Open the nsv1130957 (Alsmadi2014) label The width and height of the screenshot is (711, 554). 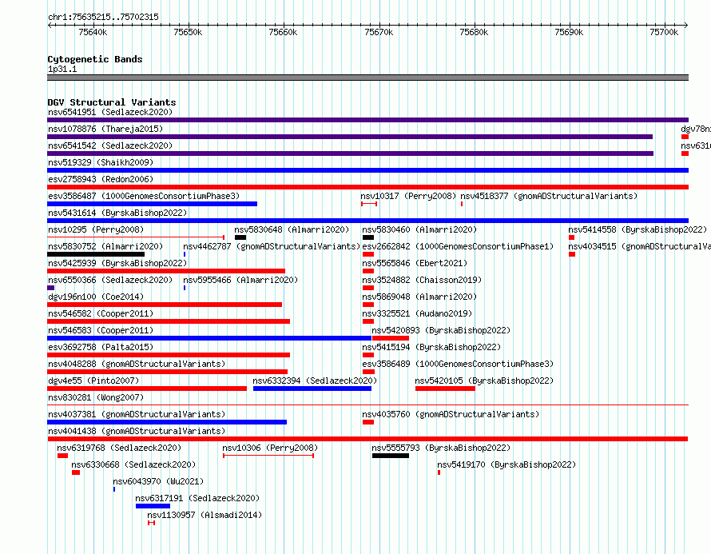[x=205, y=515]
